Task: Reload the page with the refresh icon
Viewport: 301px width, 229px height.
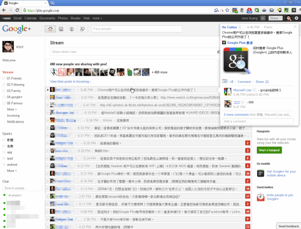Action: [17, 10]
